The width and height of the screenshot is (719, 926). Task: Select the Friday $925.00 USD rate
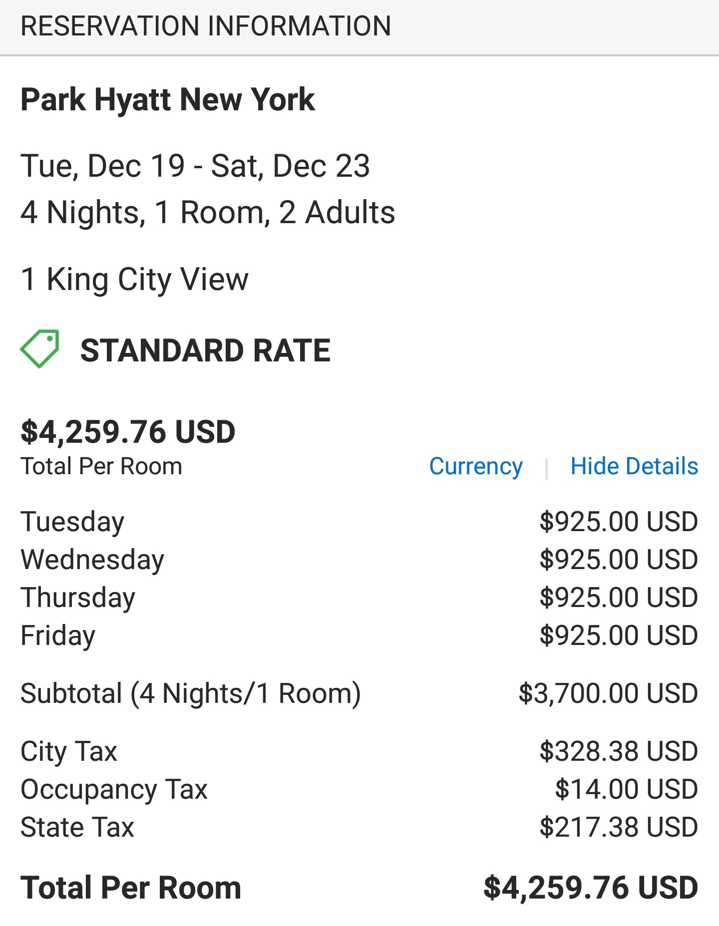[x=619, y=635]
